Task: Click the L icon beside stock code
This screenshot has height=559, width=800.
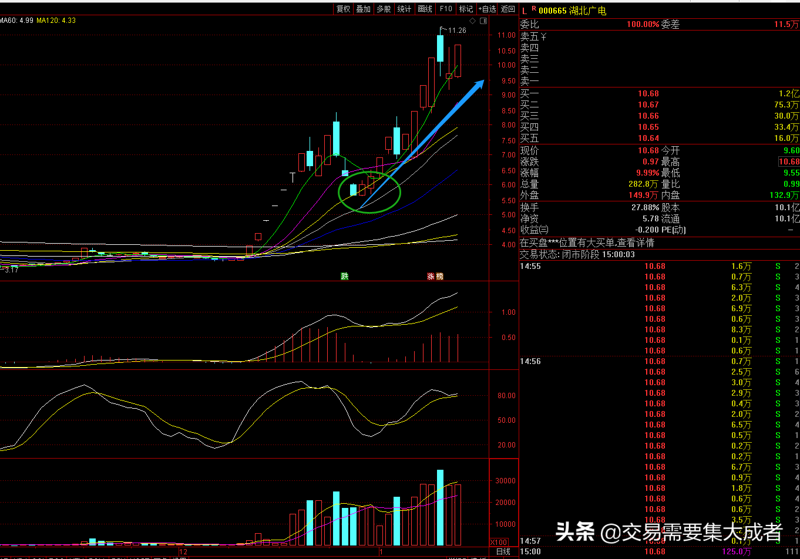Action: [x=525, y=11]
